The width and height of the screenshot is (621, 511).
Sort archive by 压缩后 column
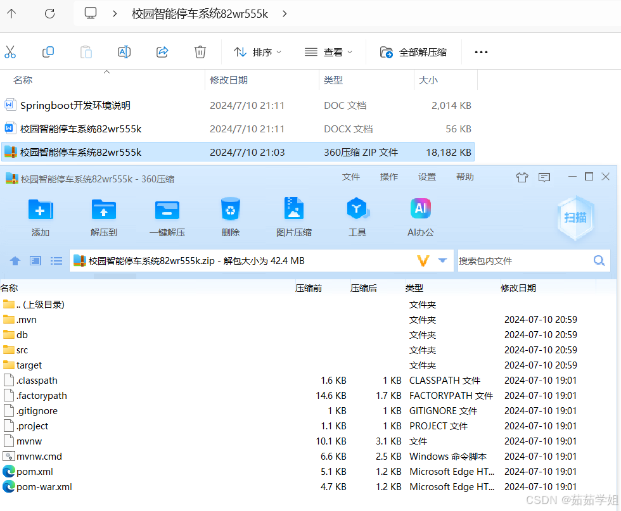(364, 288)
